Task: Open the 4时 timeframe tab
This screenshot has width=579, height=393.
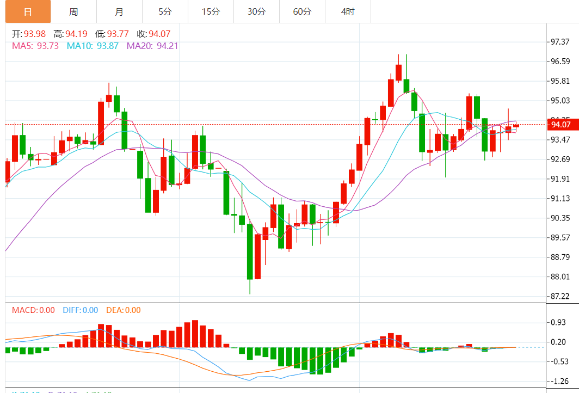Action: click(348, 12)
